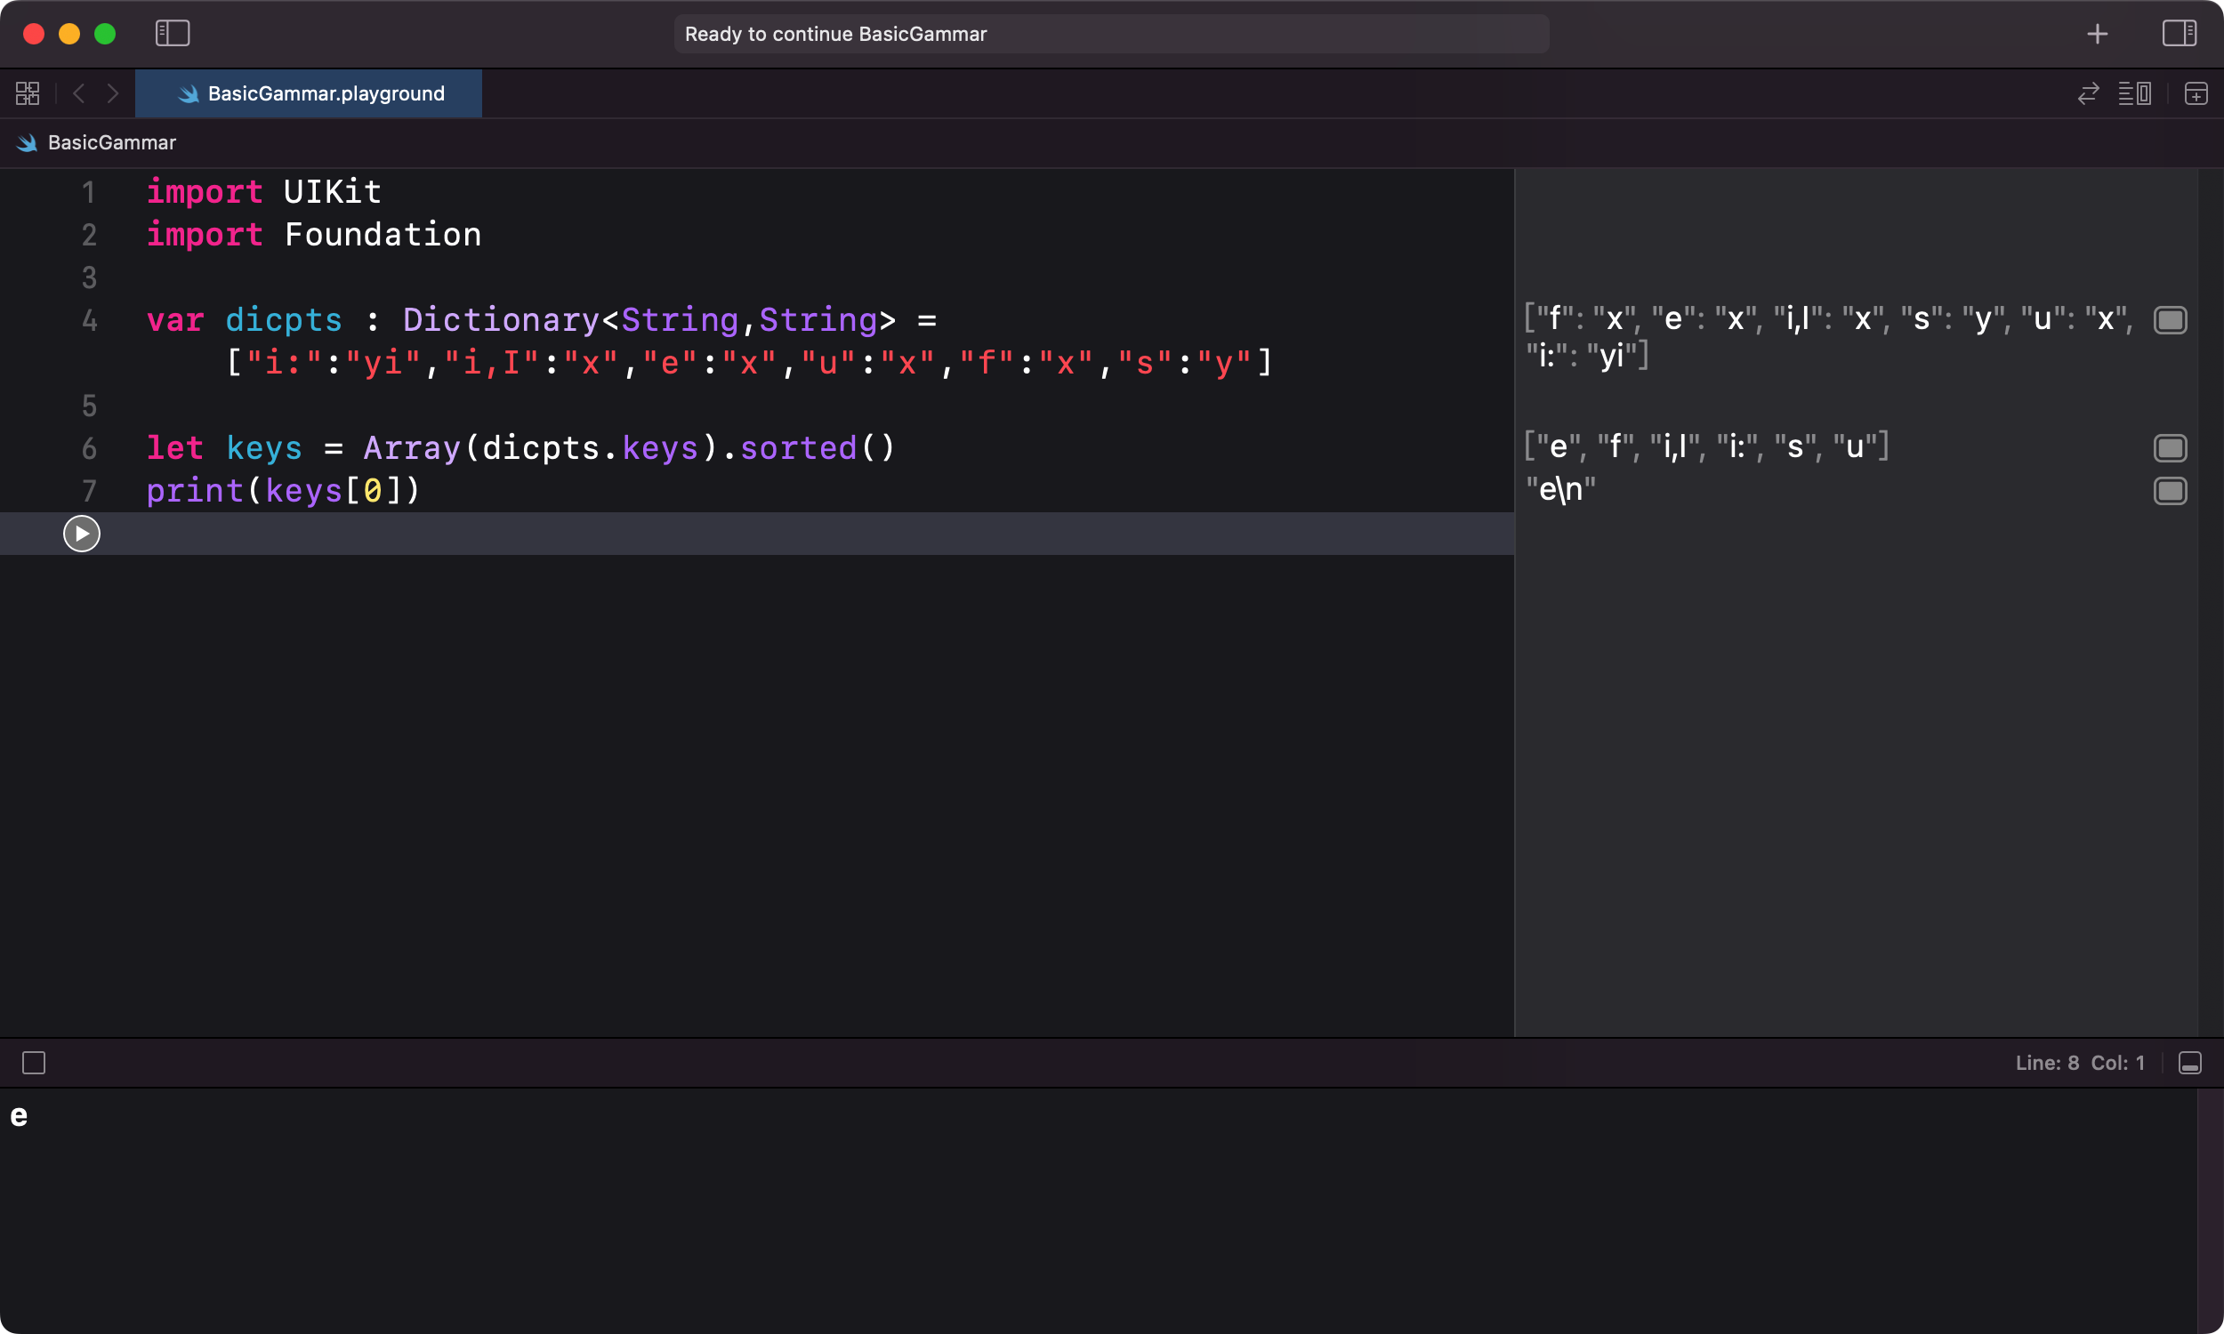Click line number 5 in gutter
The image size is (2224, 1334).
pyautogui.click(x=89, y=406)
